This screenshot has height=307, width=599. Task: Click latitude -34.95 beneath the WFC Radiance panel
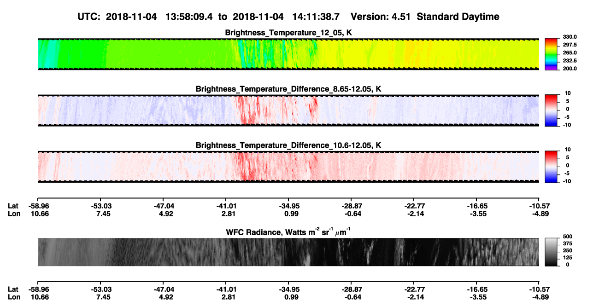pyautogui.click(x=288, y=289)
